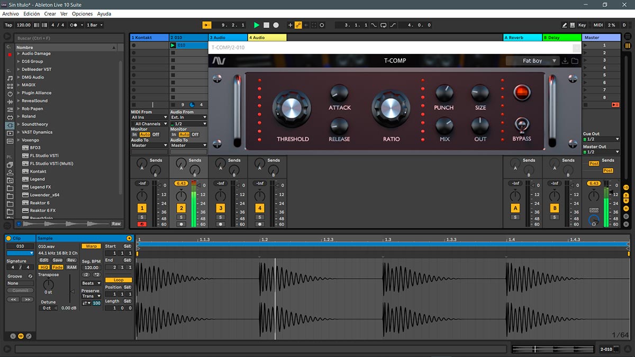
Task: Open the Ver menu
Action: click(x=63, y=14)
